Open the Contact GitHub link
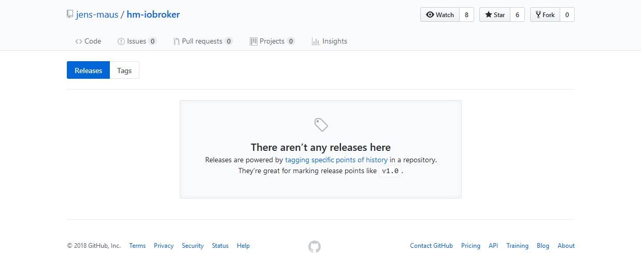This screenshot has width=641, height=268. 432,246
